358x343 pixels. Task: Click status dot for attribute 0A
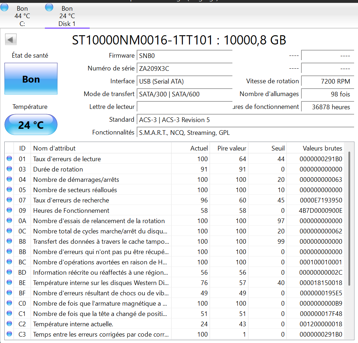[x=9, y=220]
